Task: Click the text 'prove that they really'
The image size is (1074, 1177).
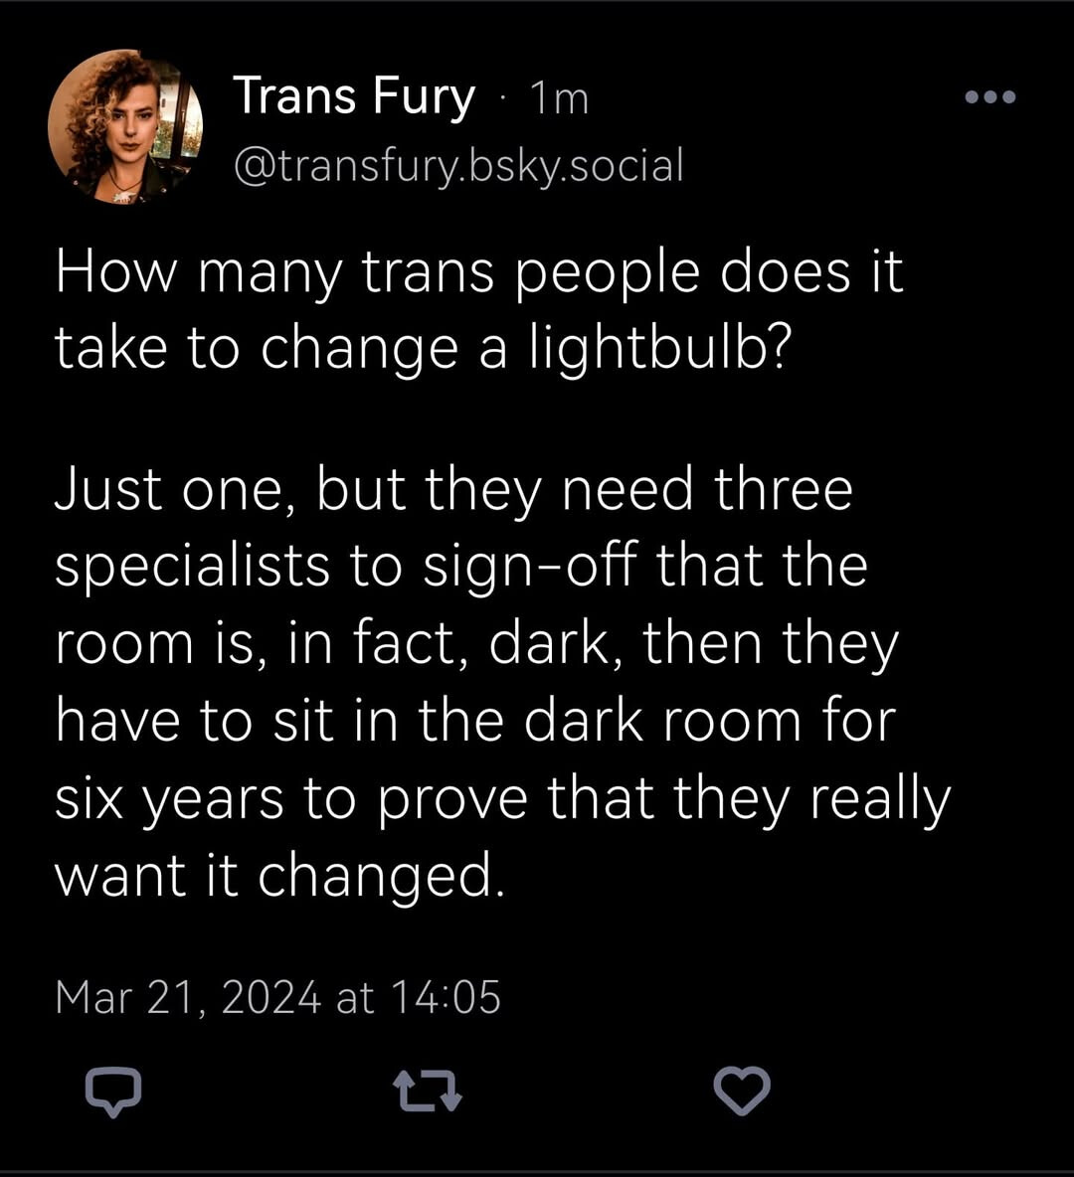Action: coord(662,800)
